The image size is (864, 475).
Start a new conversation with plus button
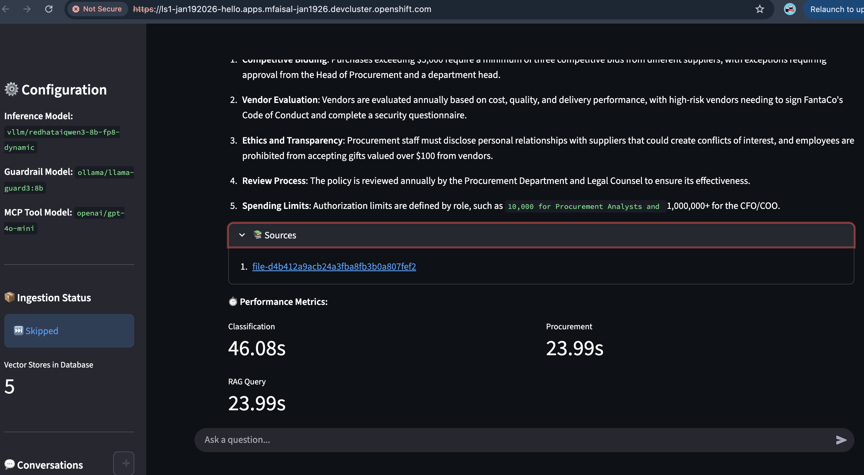pos(123,463)
